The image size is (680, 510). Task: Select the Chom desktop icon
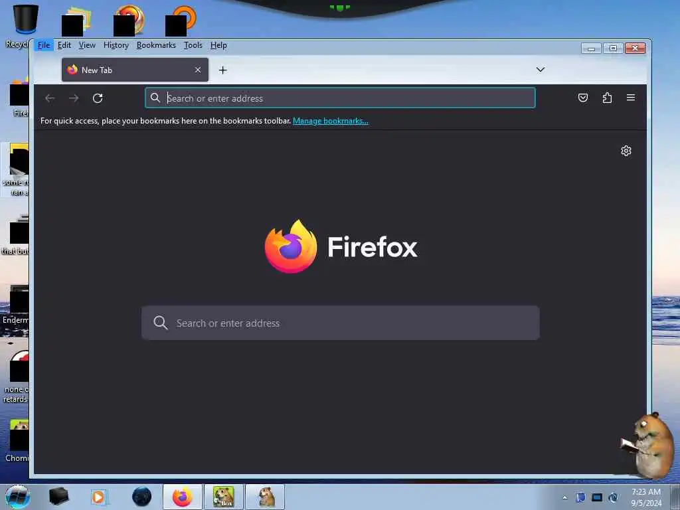click(17, 441)
